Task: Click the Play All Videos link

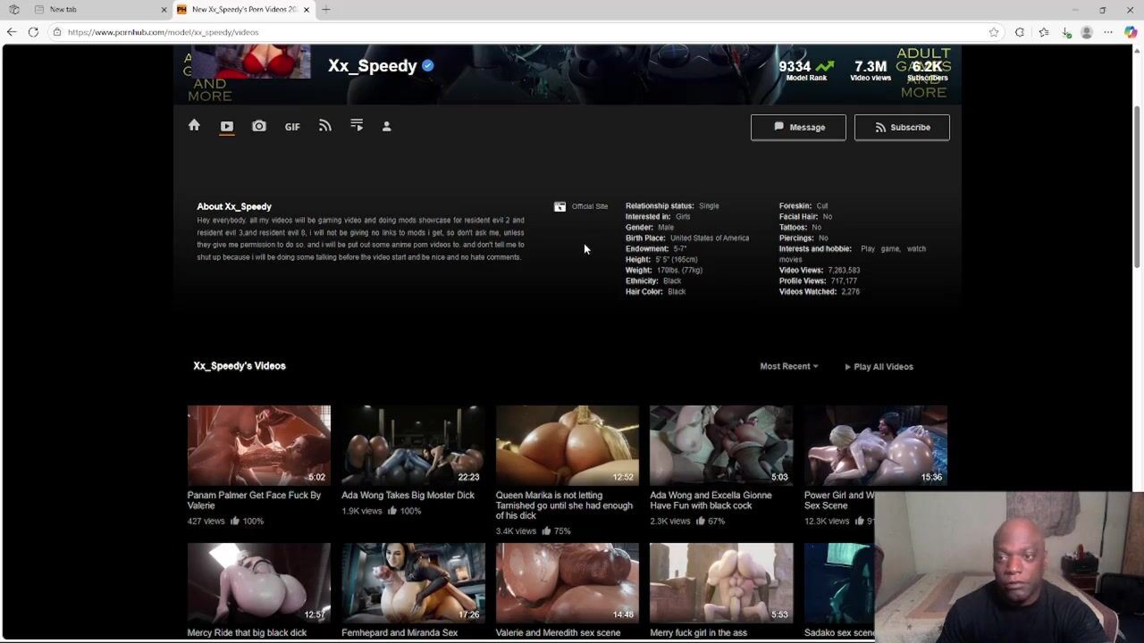Action: (x=879, y=366)
